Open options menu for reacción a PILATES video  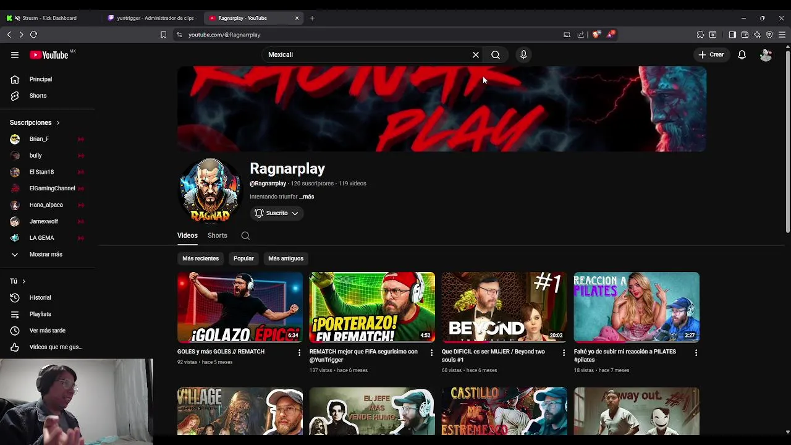[x=696, y=352]
